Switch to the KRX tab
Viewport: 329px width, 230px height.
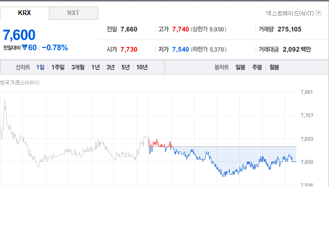click(24, 13)
